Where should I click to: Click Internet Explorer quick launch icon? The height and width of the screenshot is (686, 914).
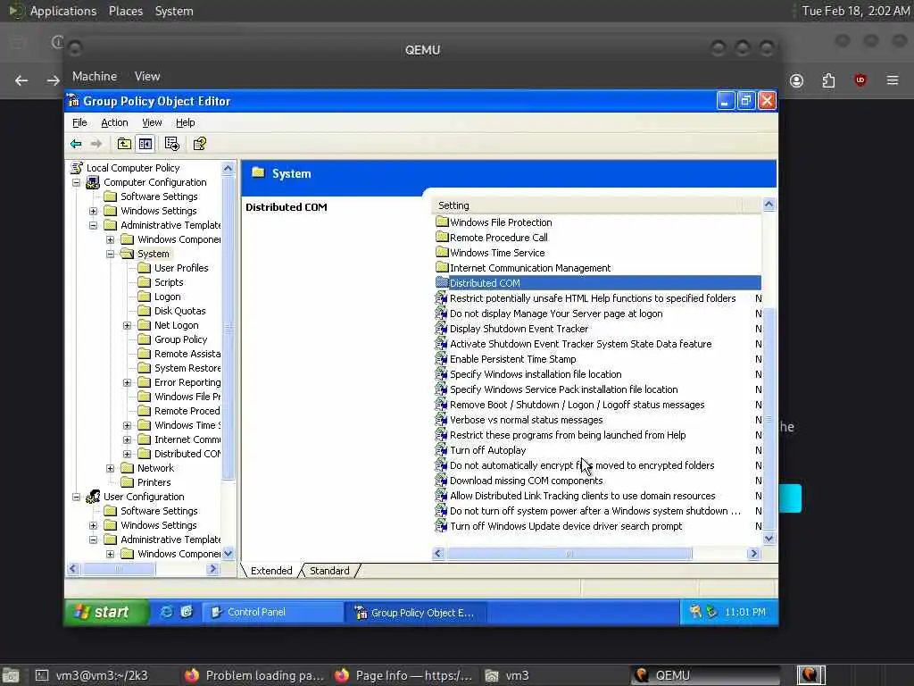point(167,612)
